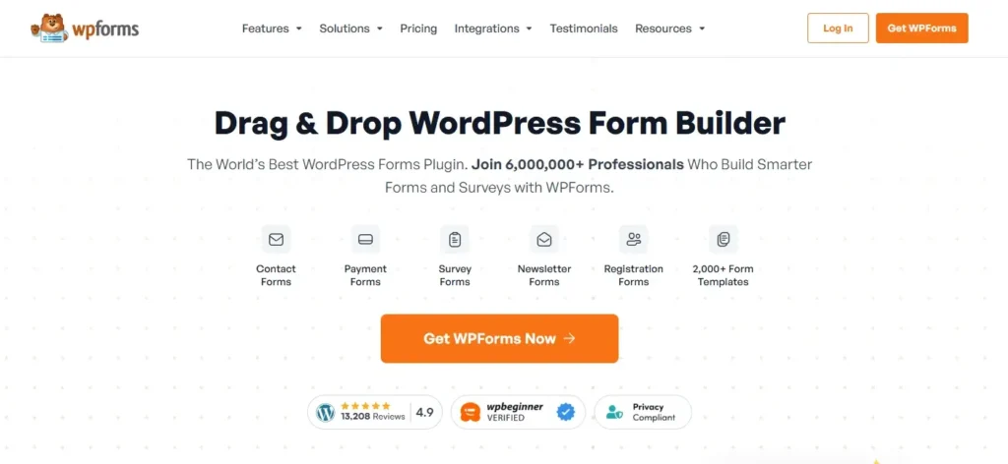Viewport: 1008px width, 464px height.
Task: Expand the Features dropdown menu
Action: click(272, 29)
